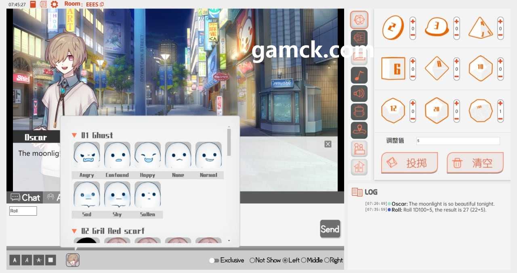Choose the Happy ghost expression

coord(147,155)
